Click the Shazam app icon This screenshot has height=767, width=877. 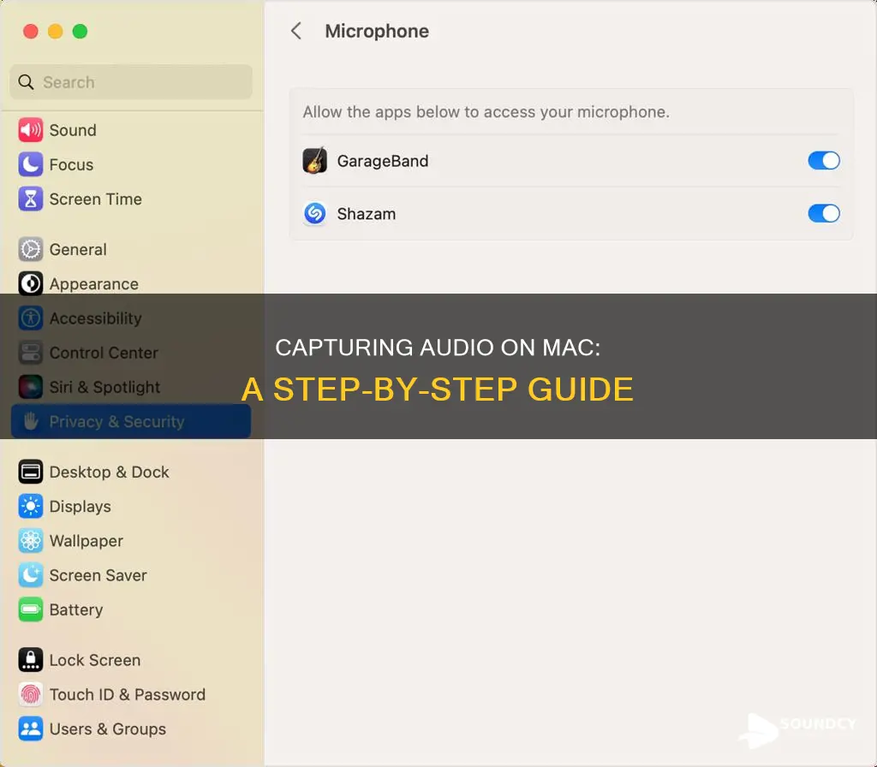pos(315,213)
